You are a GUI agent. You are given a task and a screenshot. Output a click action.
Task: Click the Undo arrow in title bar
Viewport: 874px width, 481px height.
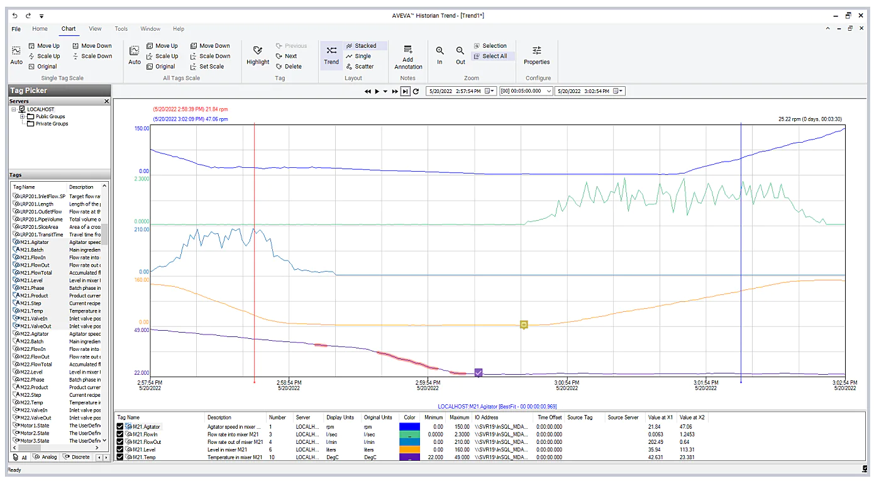point(14,15)
